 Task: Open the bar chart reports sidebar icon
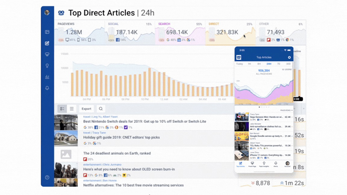pos(47,77)
